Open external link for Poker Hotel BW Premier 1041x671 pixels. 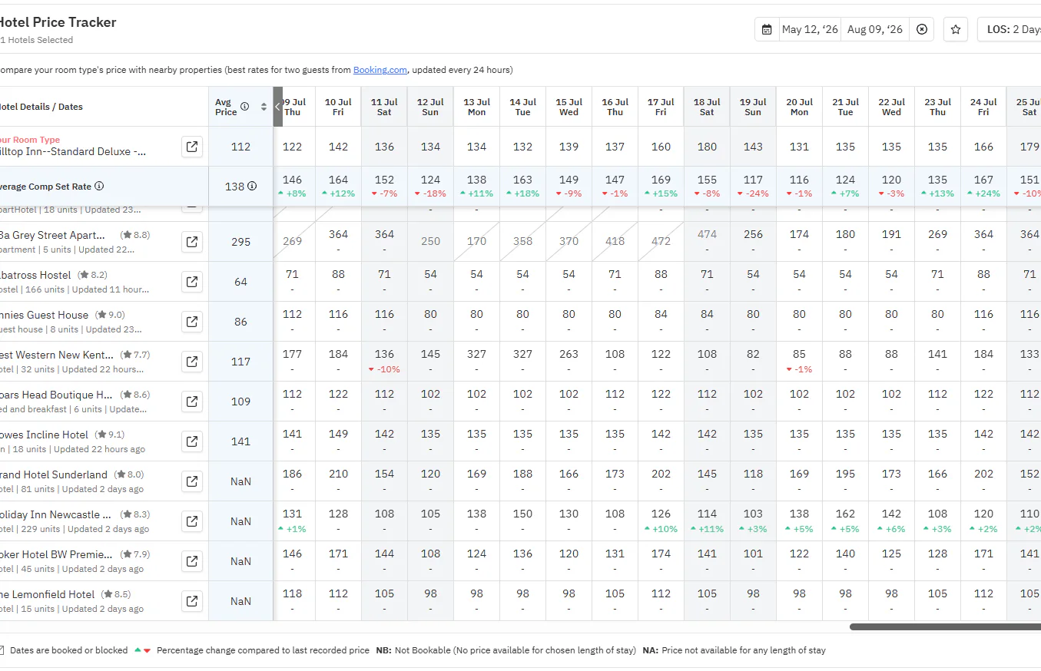pos(192,561)
